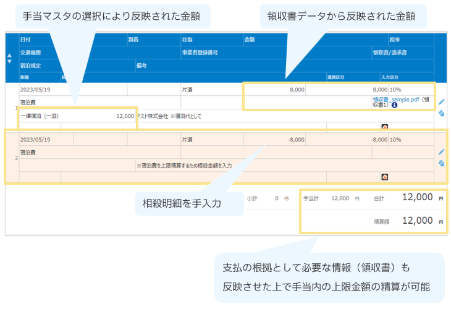Click the 金額 column header

click(x=250, y=40)
